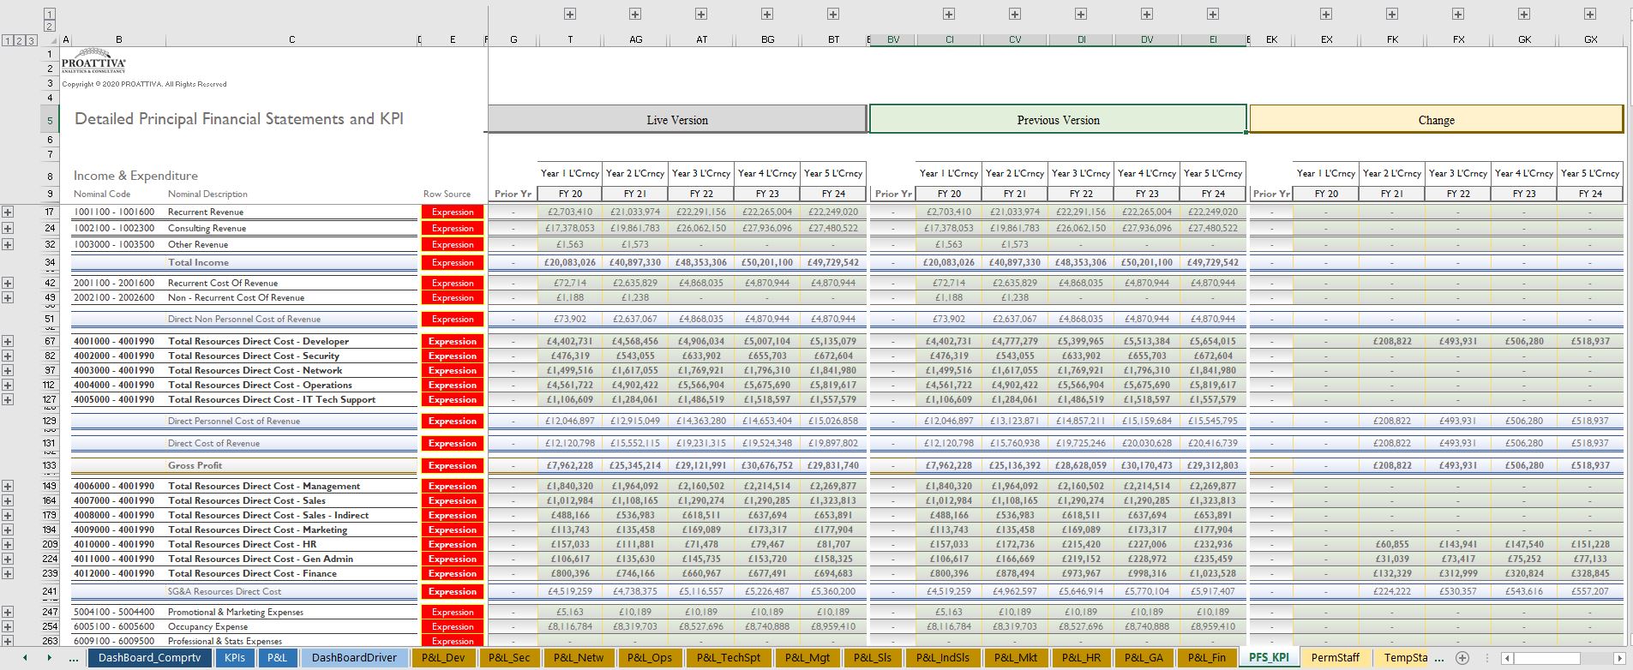Viewport: 1633px width, 670px height.
Task: Show row outline level 1
Action: (x=9, y=40)
